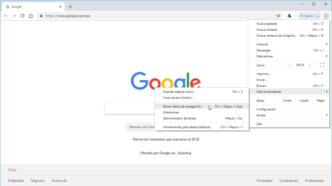Open the Condiciones footer link
Viewport: 332px width, 186px height.
click(289, 181)
